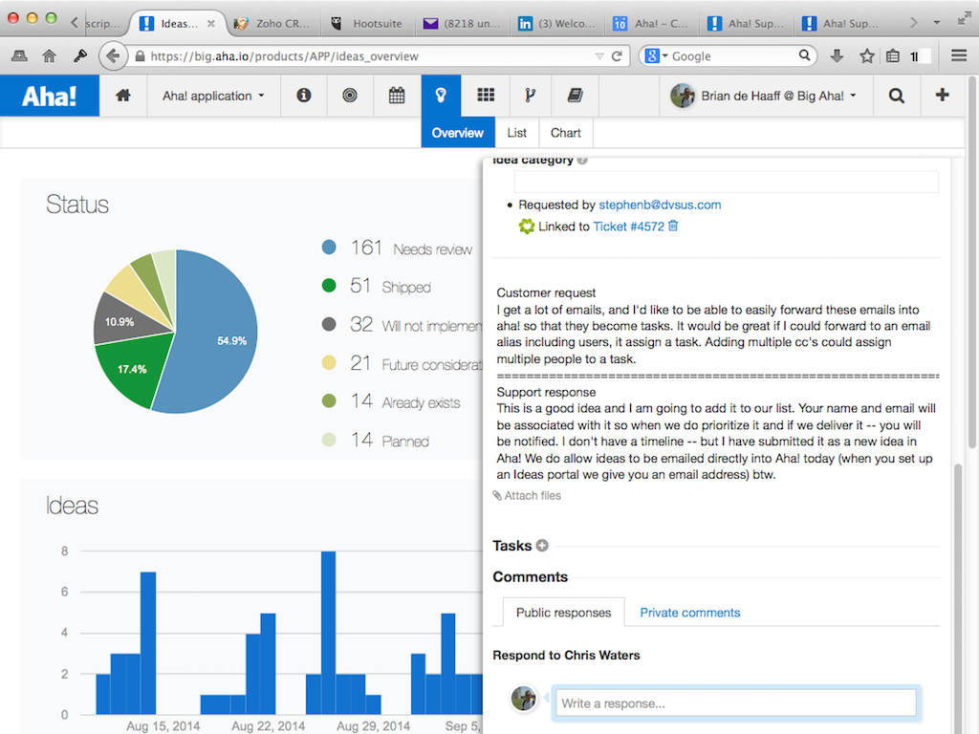Open the stephenb@dvsus.com requester link
The width and height of the screenshot is (979, 734).
tap(660, 205)
